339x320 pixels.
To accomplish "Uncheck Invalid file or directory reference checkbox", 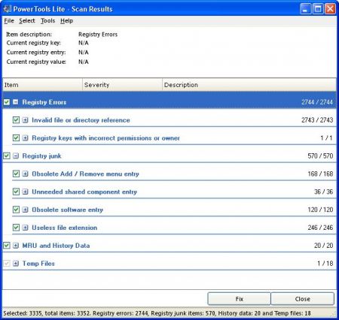I will (x=16, y=120).
